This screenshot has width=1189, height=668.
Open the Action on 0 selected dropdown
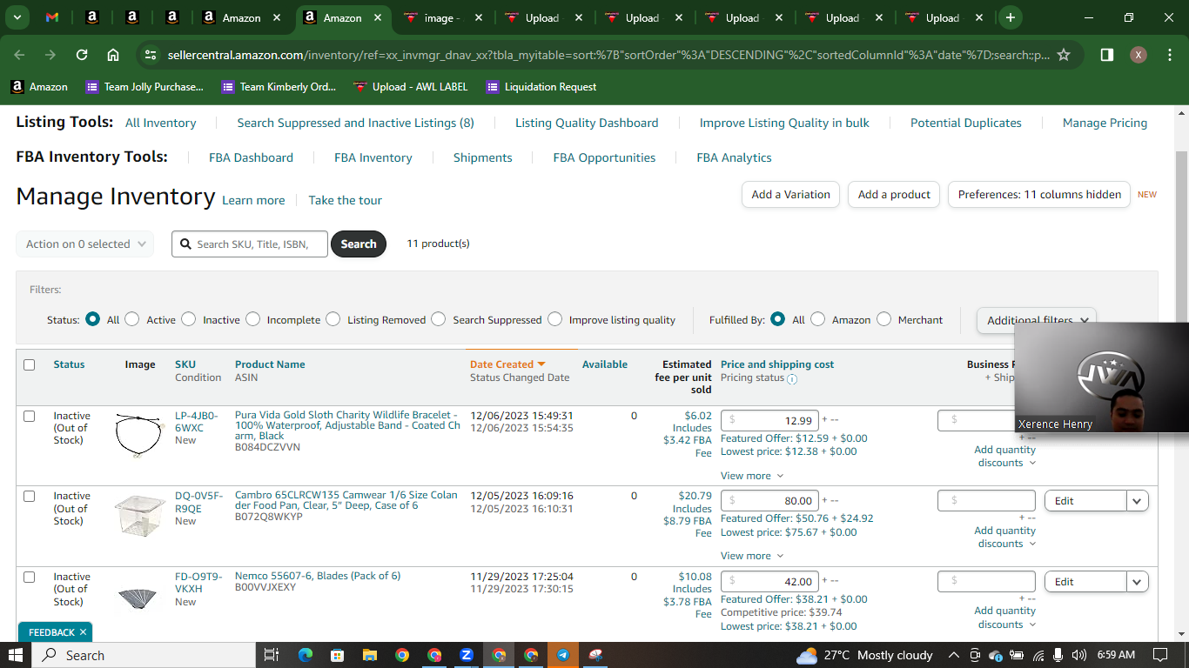(85, 244)
